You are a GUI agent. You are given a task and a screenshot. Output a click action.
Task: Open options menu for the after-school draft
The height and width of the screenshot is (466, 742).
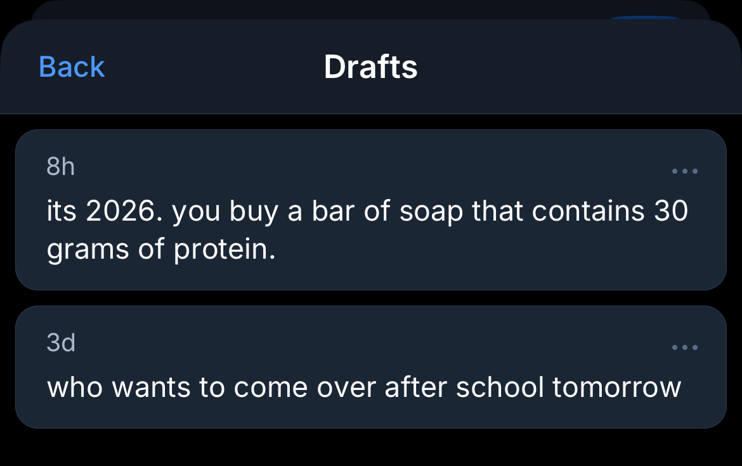pos(685,347)
